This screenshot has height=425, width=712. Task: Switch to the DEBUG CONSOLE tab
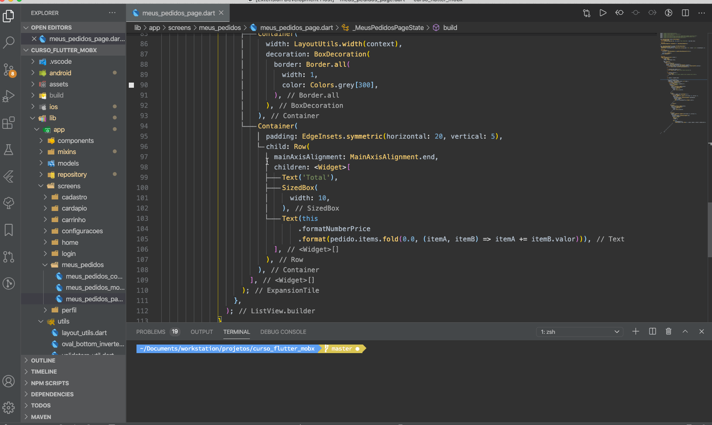283,332
